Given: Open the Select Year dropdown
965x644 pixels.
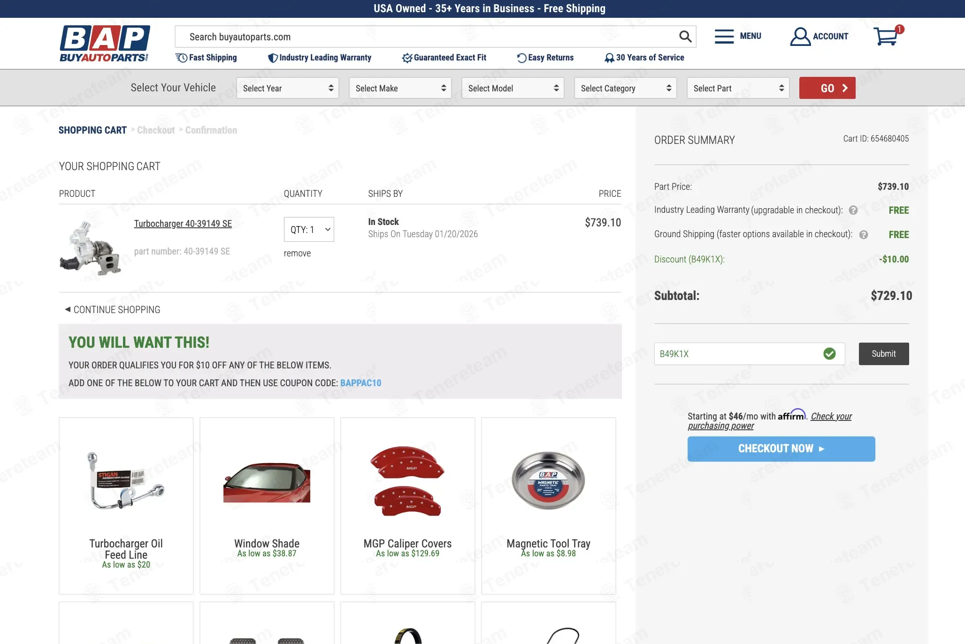Looking at the screenshot, I should (288, 88).
